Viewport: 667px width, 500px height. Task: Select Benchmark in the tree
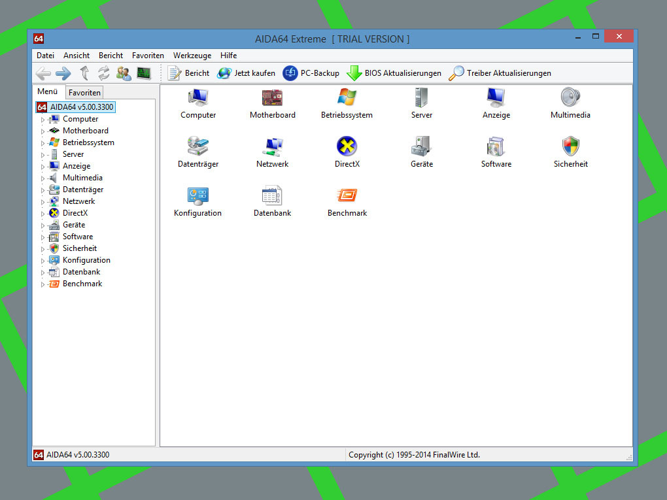pos(82,284)
